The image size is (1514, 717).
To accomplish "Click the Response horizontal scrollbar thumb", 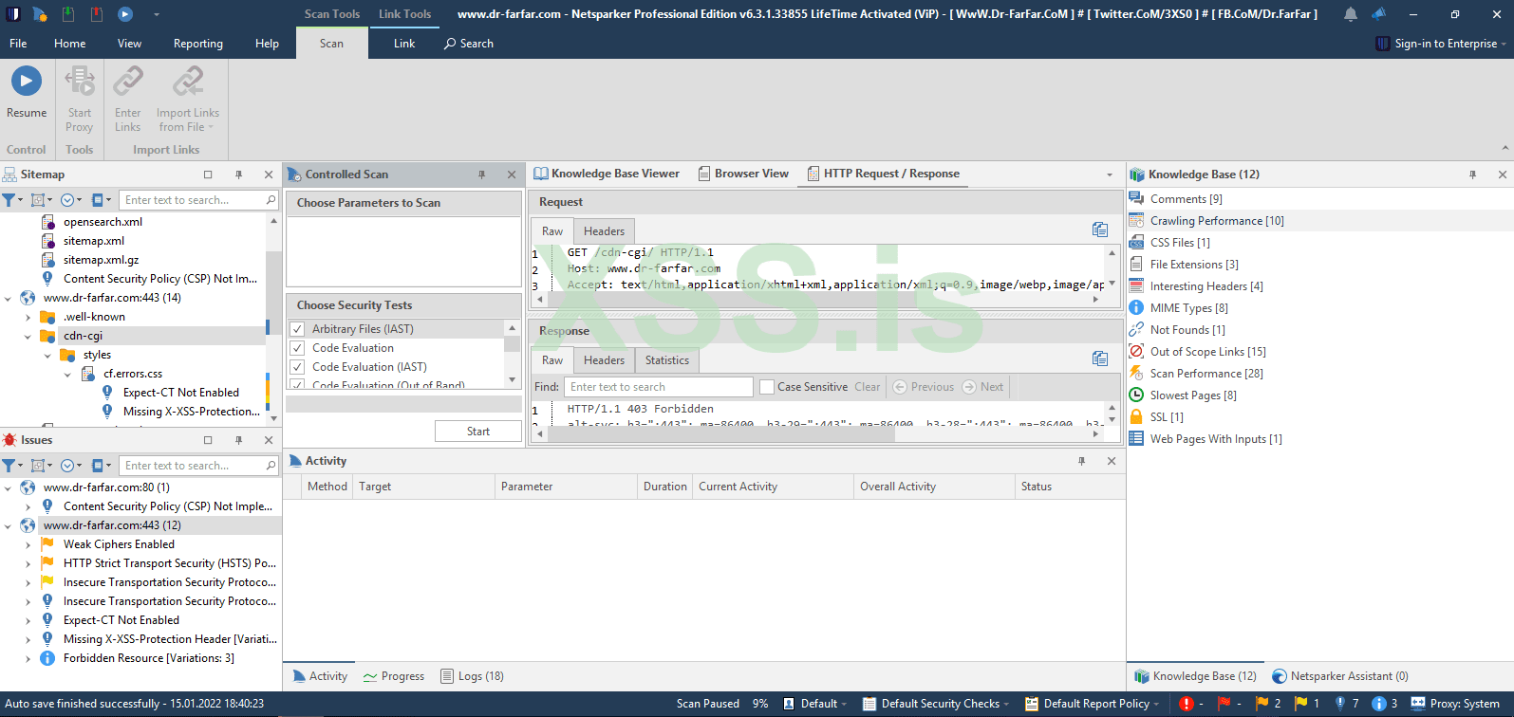I will (x=722, y=434).
